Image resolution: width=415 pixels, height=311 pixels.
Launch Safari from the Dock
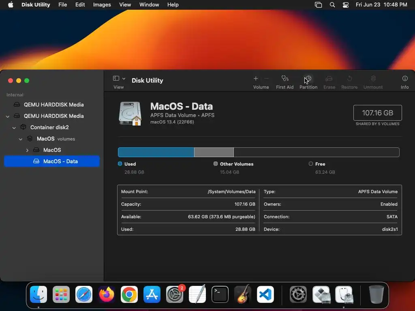point(84,294)
